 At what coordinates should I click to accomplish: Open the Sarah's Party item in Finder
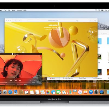coord(83,78)
